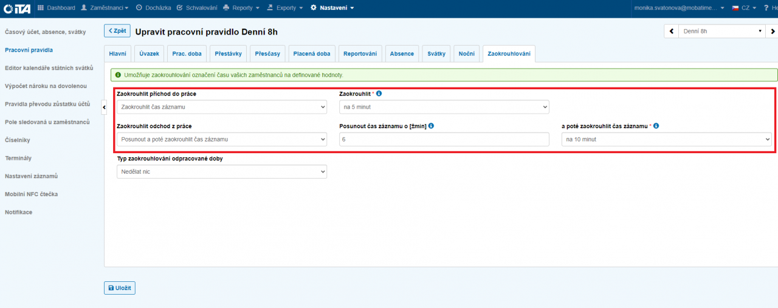Click the info icon next to Zaokrouhlit
The height and width of the screenshot is (308, 778).
tap(379, 94)
